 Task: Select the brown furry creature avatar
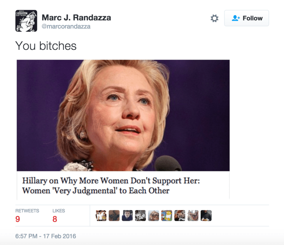pos(154,215)
